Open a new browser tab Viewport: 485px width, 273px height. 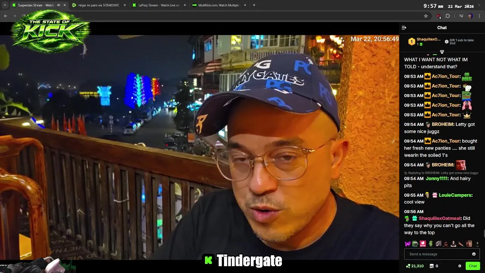[x=254, y=5]
